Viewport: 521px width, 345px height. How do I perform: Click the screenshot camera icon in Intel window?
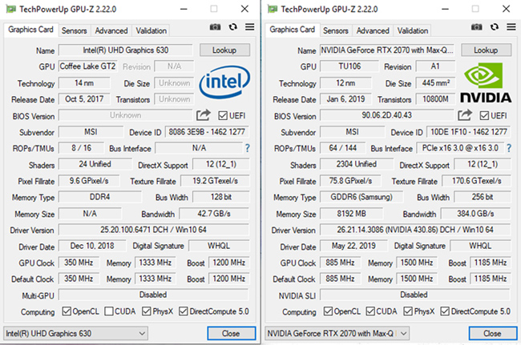[215, 27]
